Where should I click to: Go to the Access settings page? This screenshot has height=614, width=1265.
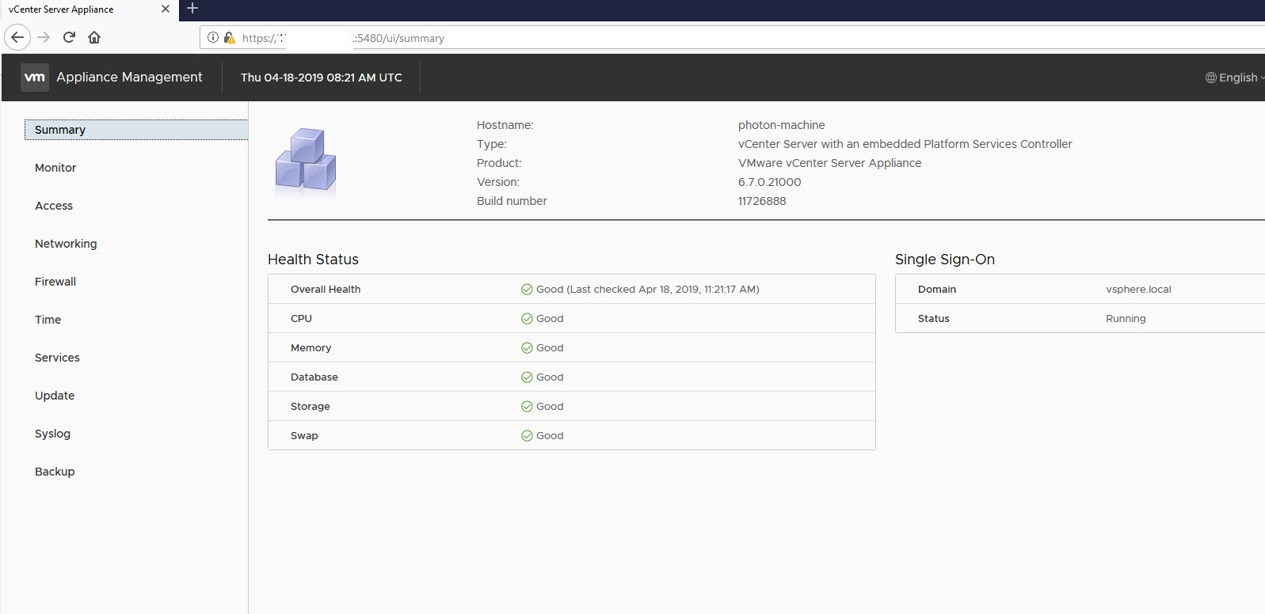coord(54,206)
